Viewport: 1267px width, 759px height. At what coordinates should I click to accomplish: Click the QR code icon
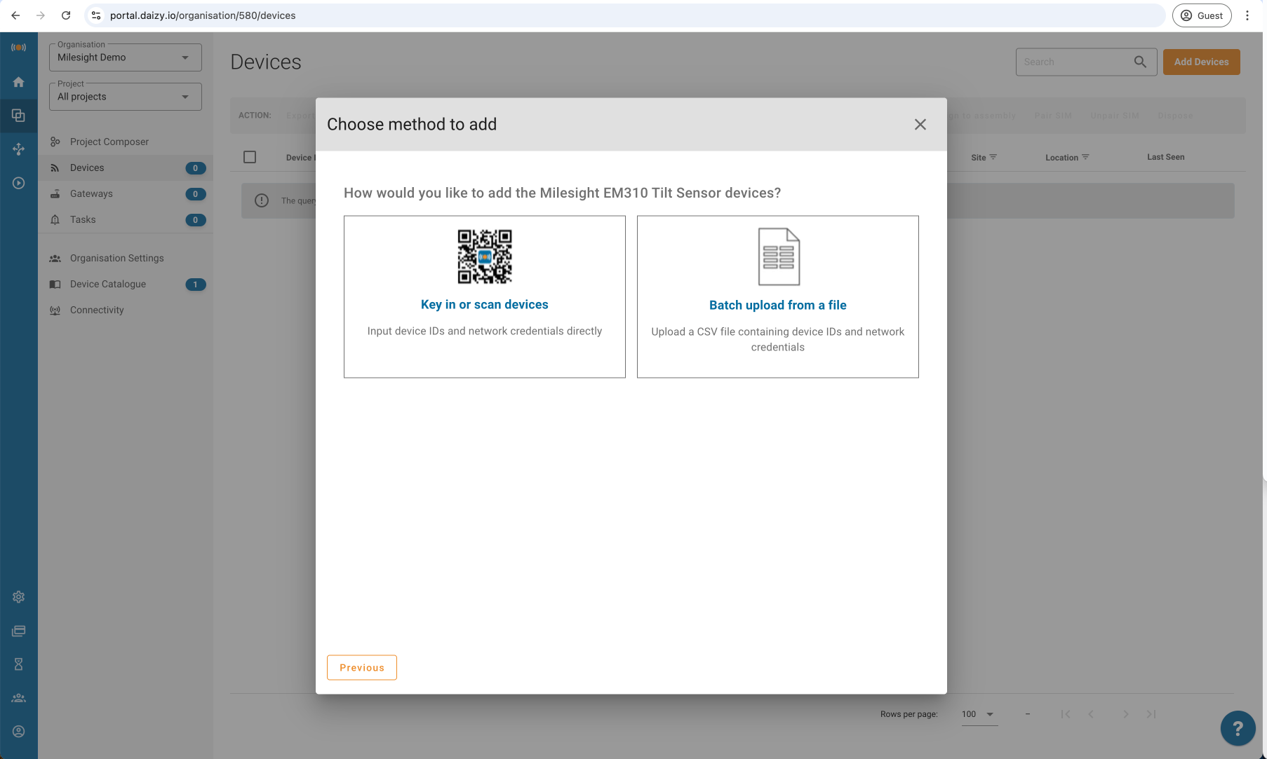[485, 257]
